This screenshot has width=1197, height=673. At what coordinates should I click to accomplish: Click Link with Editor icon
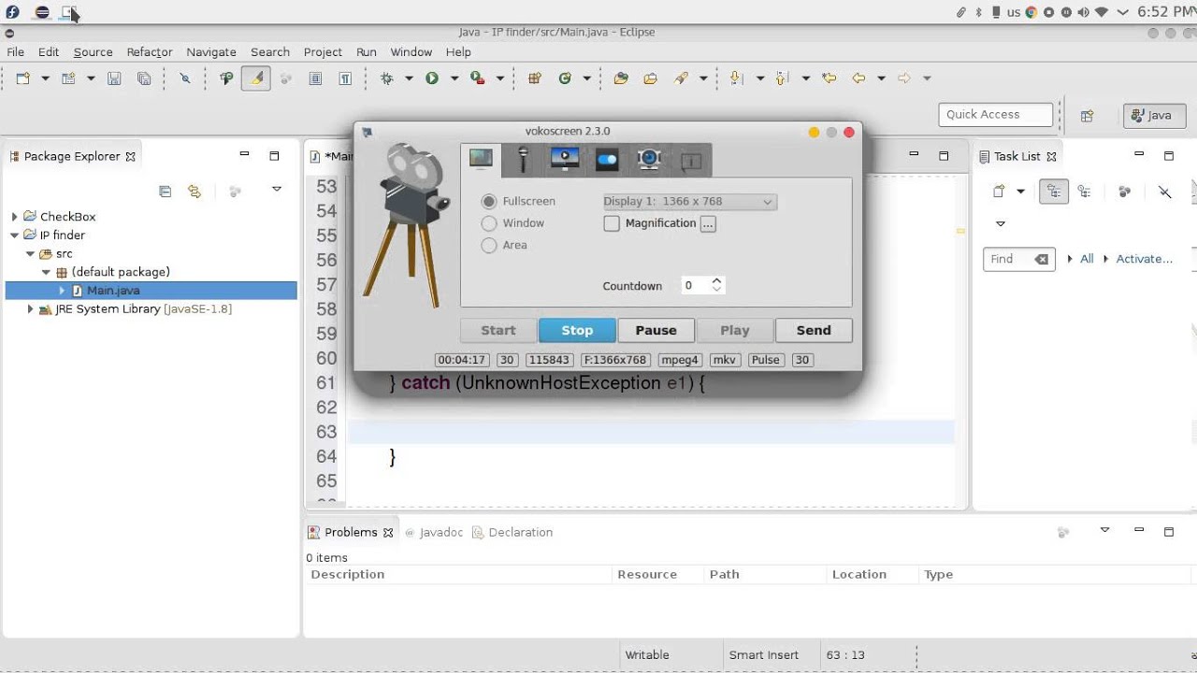[x=195, y=192]
